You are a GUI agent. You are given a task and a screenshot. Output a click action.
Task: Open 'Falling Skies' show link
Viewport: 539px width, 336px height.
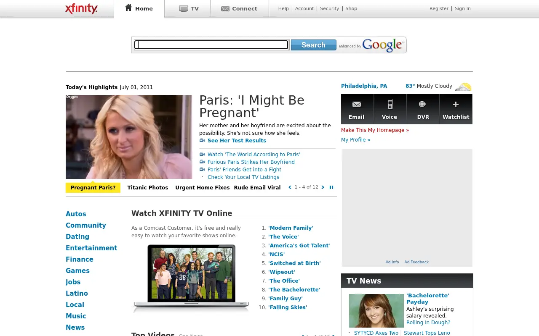coord(288,307)
